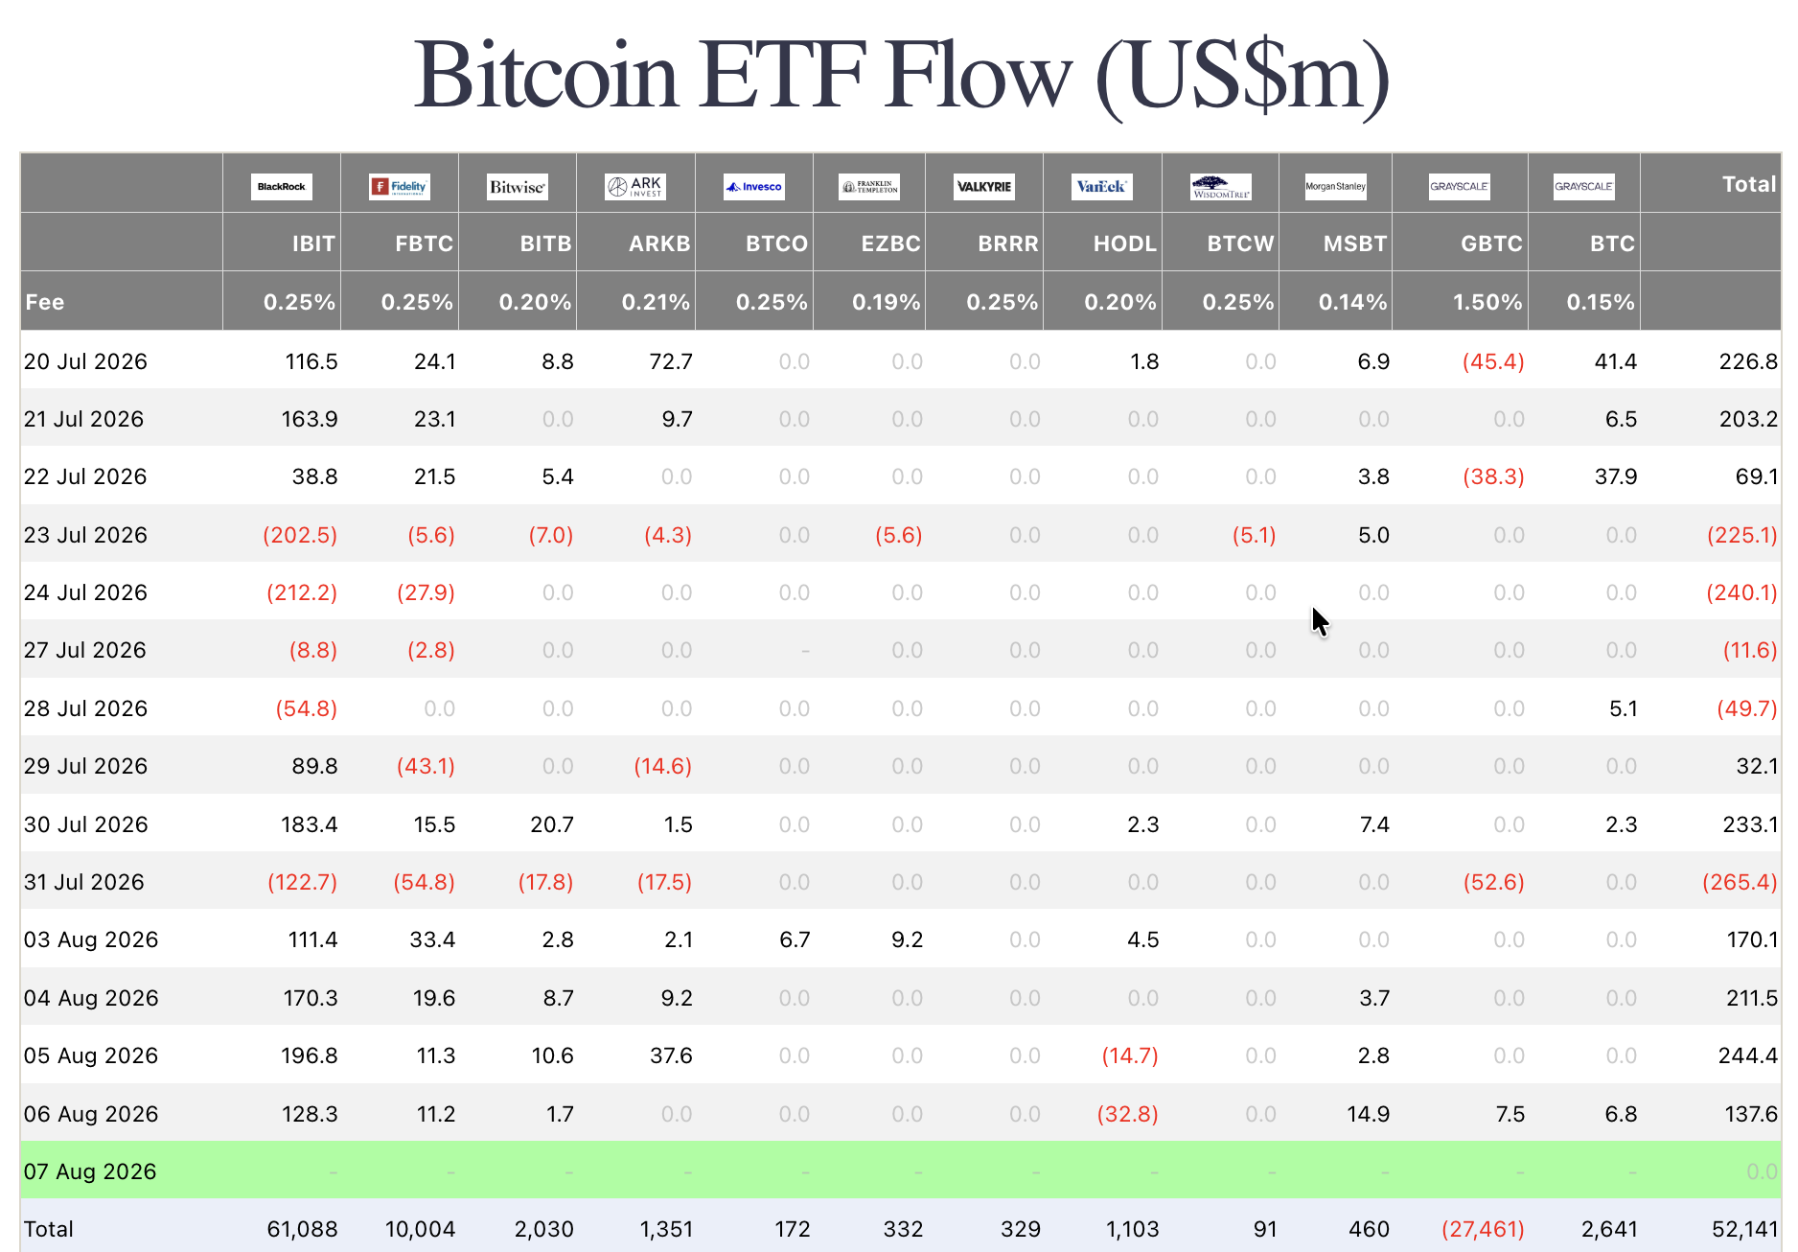Screen dimensions: 1798x1252
Task: Click the GBTC ticker header
Action: [x=1491, y=243]
